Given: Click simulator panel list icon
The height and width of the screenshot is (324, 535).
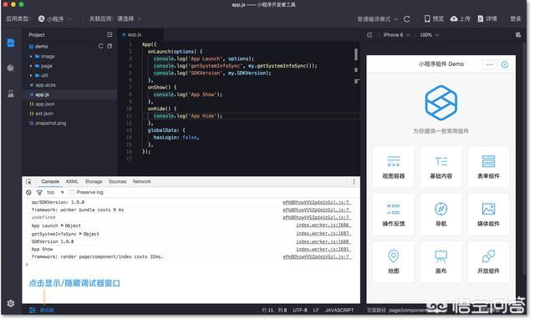Looking at the screenshot, I should pyautogui.click(x=369, y=35).
